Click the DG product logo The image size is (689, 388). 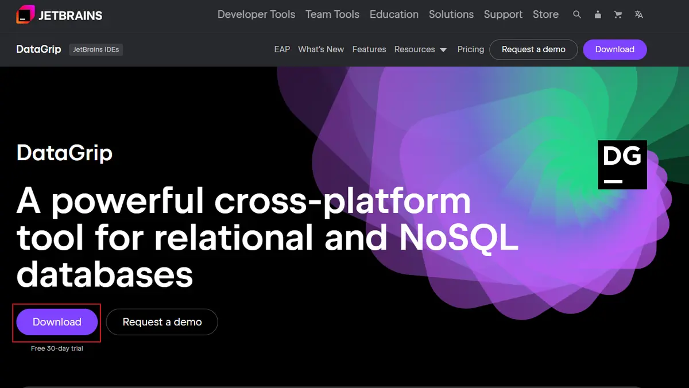coord(622,165)
